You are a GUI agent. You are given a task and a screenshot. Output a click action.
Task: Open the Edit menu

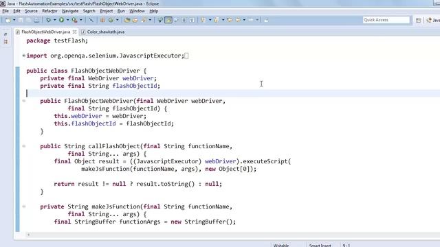[x=16, y=11]
